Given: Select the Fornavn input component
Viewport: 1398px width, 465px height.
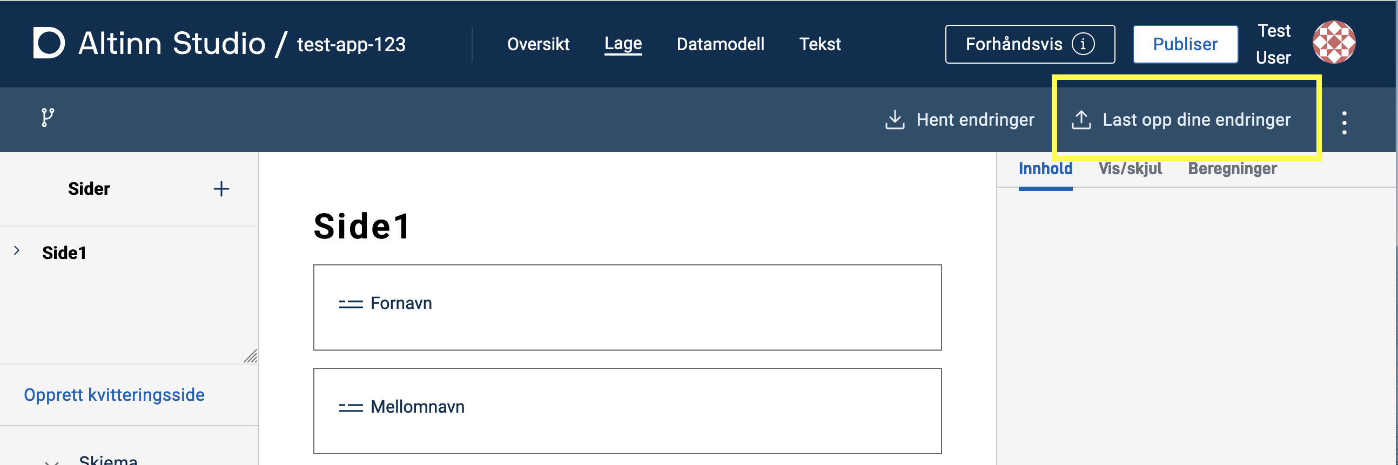Looking at the screenshot, I should [x=627, y=307].
